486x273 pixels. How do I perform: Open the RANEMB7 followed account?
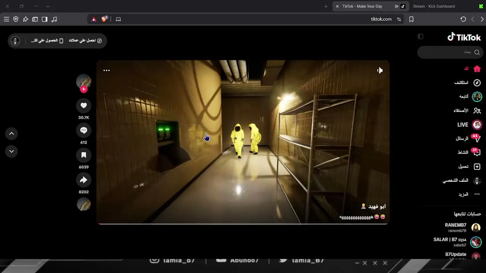(463, 227)
